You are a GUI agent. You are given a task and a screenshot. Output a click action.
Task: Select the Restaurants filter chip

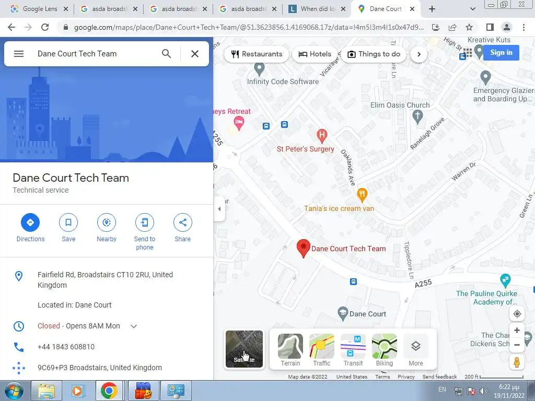(x=257, y=54)
